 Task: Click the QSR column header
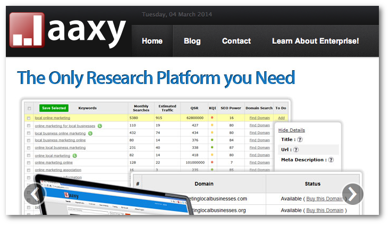pos(194,109)
